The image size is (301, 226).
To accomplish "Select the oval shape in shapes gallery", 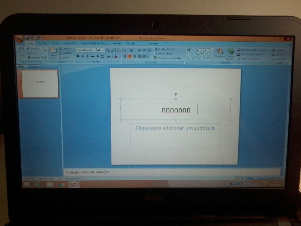I will (204, 50).
